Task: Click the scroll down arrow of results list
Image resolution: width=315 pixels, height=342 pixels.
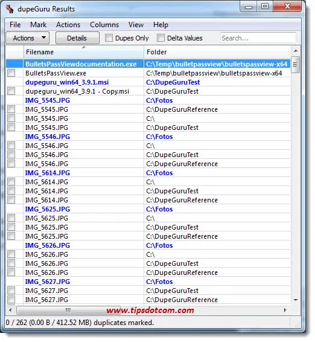Action: pyautogui.click(x=296, y=300)
